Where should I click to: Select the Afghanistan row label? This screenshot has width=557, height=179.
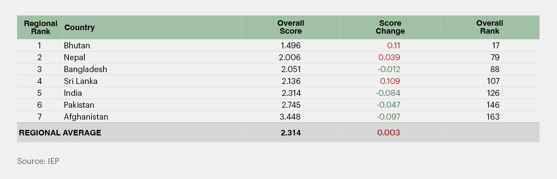(86, 117)
